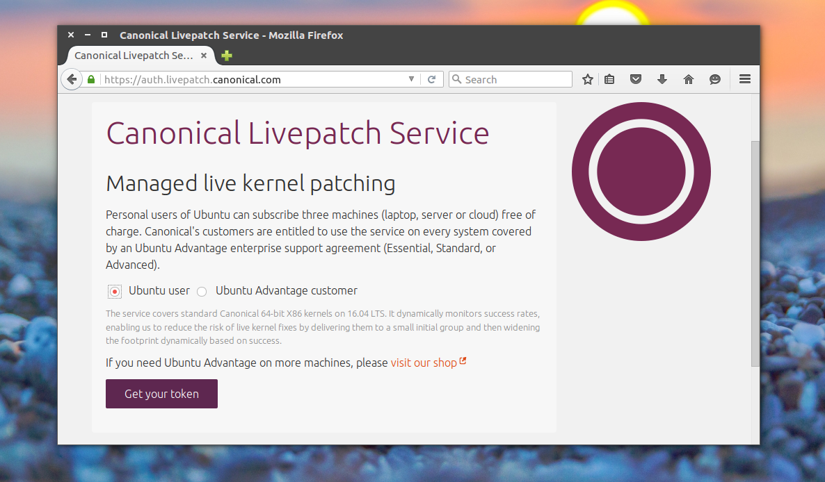825x482 pixels.
Task: Click the Canonical Livepatch circular logo
Action: [641, 172]
